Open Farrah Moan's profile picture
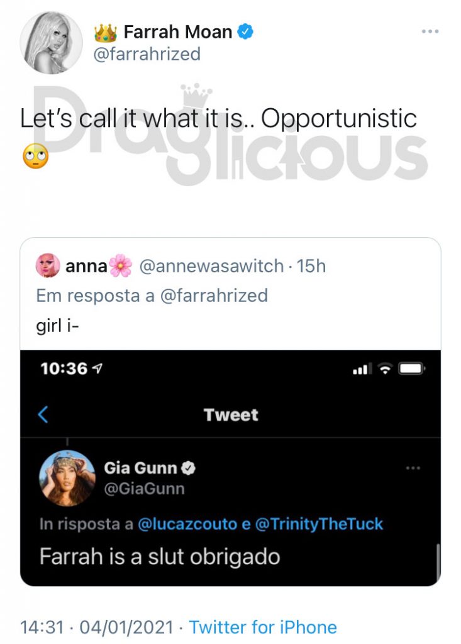The image size is (461, 644). pos(52,43)
